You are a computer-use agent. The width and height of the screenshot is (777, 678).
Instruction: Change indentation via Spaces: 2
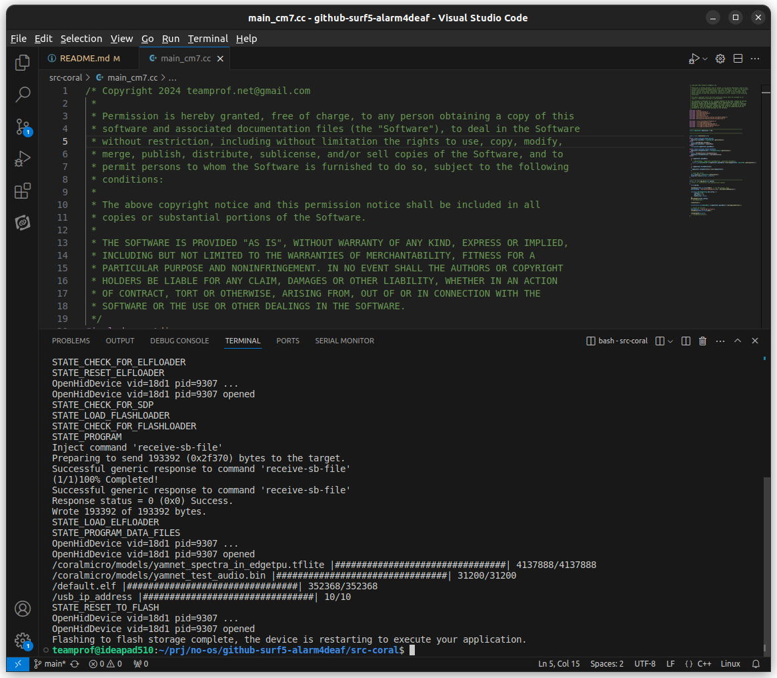[607, 664]
